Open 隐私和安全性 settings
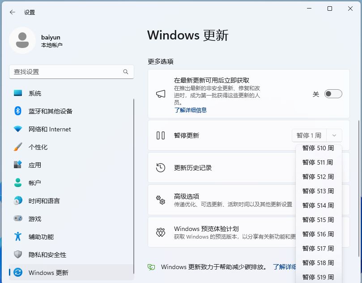Viewport: 362px width, 283px height. pos(71,254)
